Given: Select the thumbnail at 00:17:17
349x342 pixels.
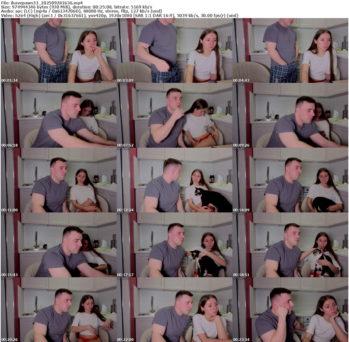Looking at the screenshot, I should (174, 245).
